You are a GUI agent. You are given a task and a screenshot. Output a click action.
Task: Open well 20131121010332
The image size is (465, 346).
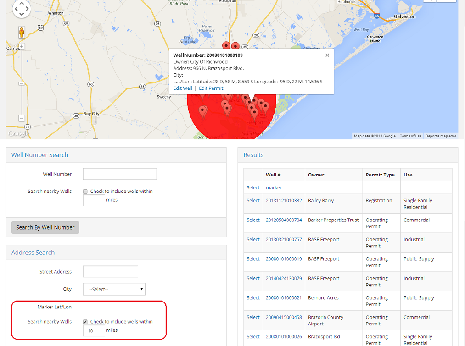click(284, 201)
